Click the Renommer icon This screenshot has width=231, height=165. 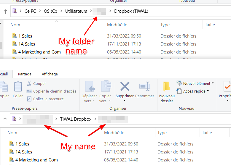(x=145, y=86)
